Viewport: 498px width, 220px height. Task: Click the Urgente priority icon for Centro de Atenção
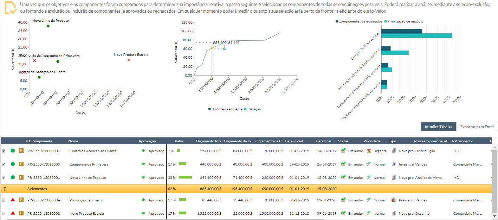tap(368, 151)
